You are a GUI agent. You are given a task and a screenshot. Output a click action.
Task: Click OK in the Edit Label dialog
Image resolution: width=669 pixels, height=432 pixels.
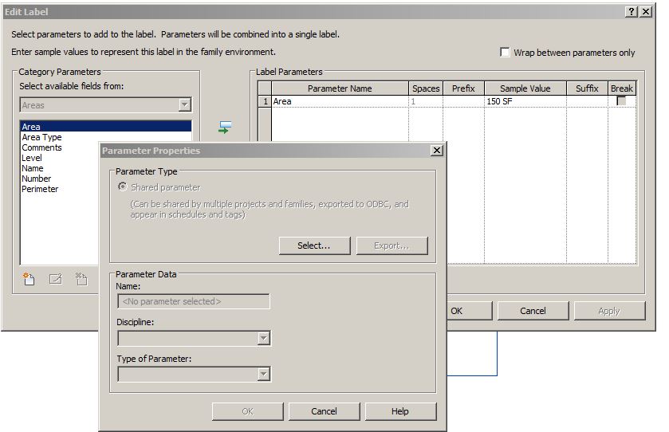(x=469, y=311)
